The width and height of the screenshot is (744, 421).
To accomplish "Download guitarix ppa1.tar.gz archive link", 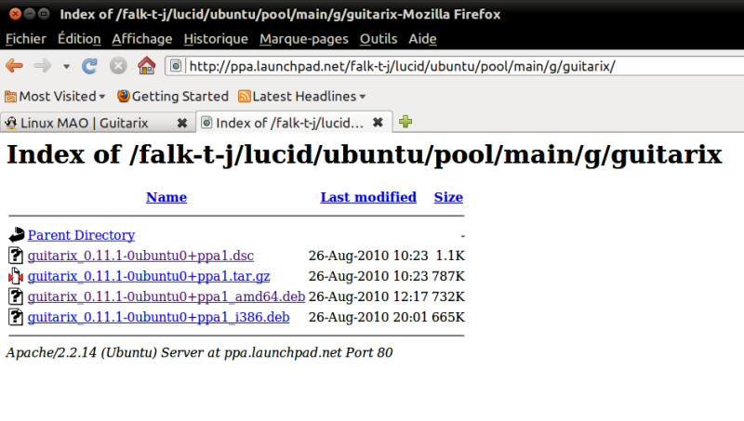I will 149,276.
